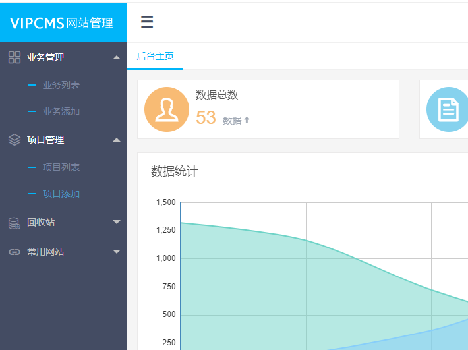Click the 项目管理 layers icon
The height and width of the screenshot is (350, 468).
(x=15, y=140)
